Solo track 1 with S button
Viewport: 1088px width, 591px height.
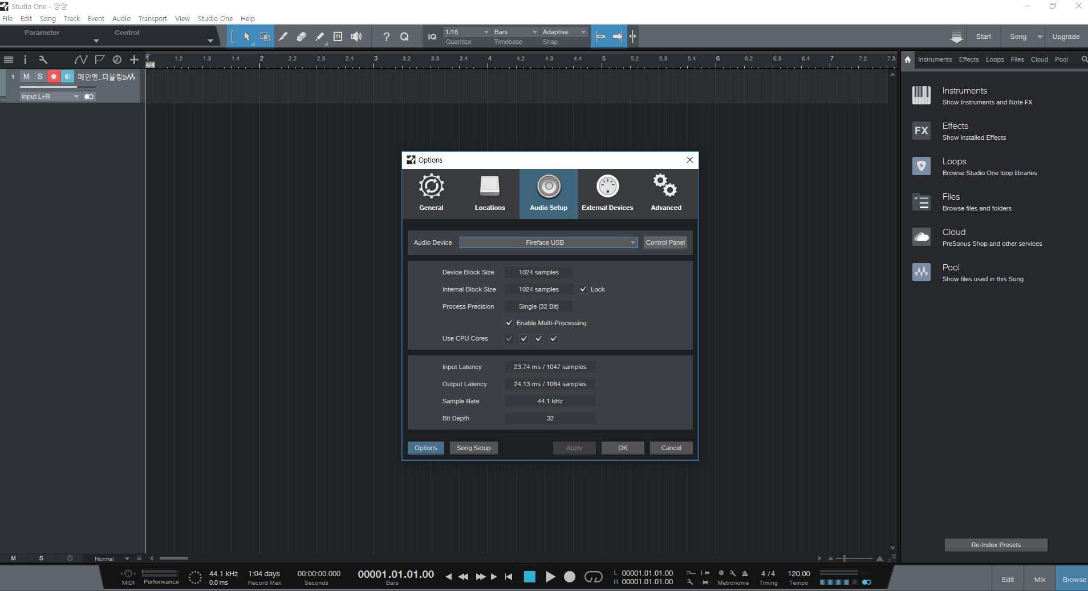[x=40, y=76]
